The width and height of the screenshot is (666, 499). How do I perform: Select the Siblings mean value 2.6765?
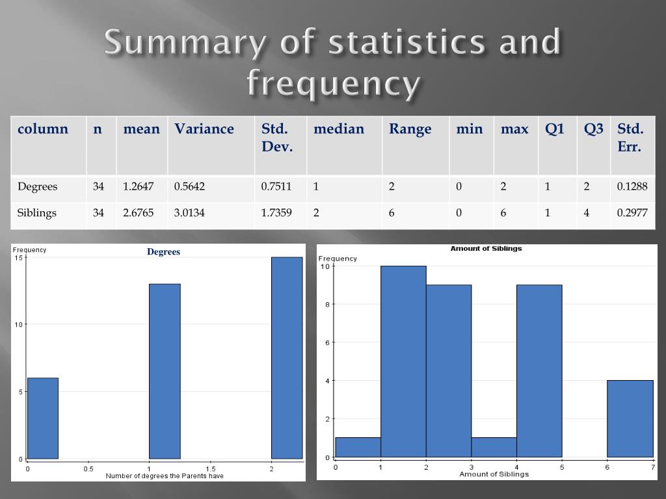point(138,212)
